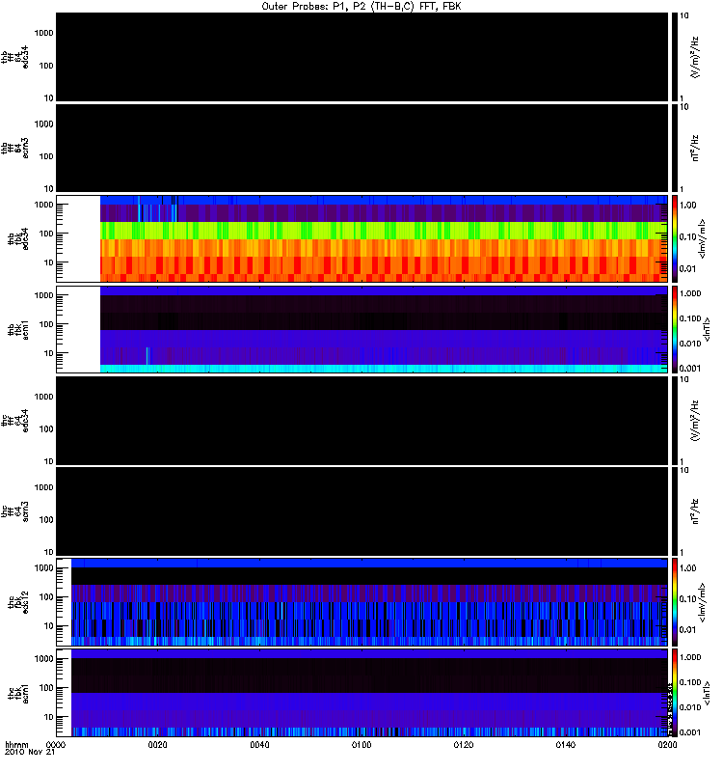Image resolution: width=723 pixels, height=772 pixels.
Task: Click the (V/m)²/Hz unit label of top panel
Action: (695, 57)
